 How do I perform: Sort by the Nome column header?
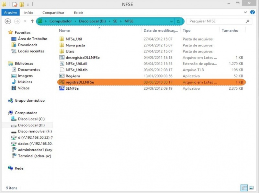65,30
